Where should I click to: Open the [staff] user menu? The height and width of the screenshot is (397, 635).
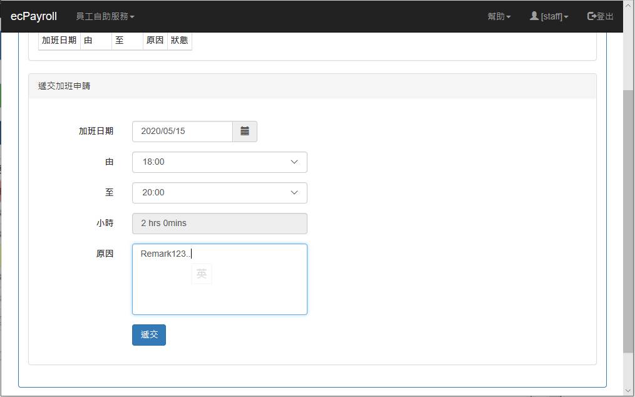(x=549, y=16)
